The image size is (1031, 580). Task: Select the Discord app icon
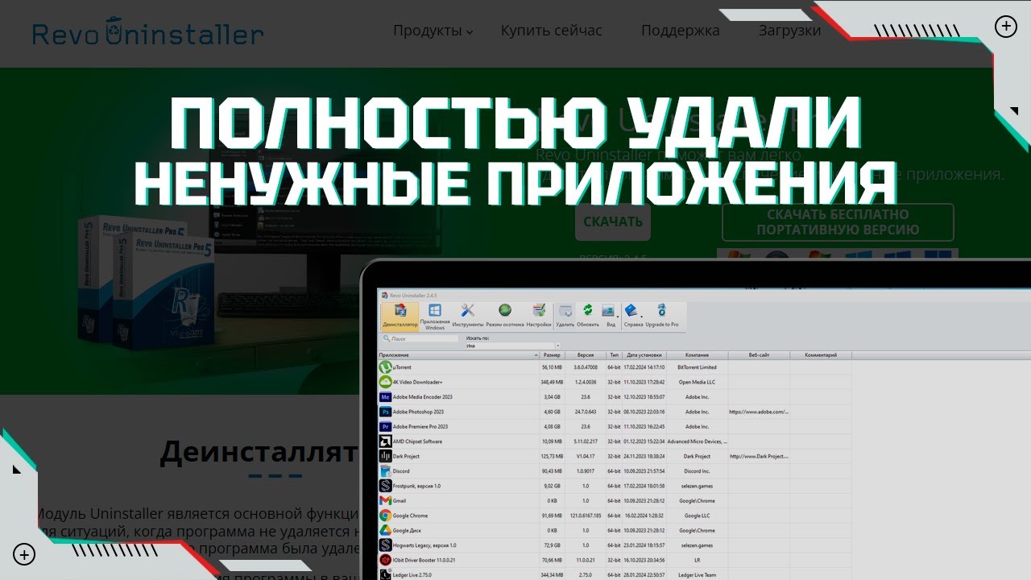pyautogui.click(x=385, y=471)
